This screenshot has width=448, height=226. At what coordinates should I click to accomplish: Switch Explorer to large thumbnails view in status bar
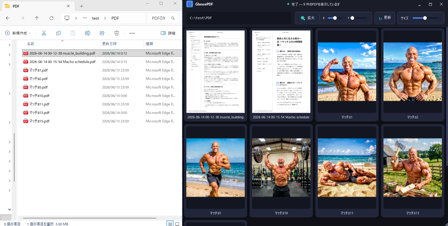coord(177,224)
